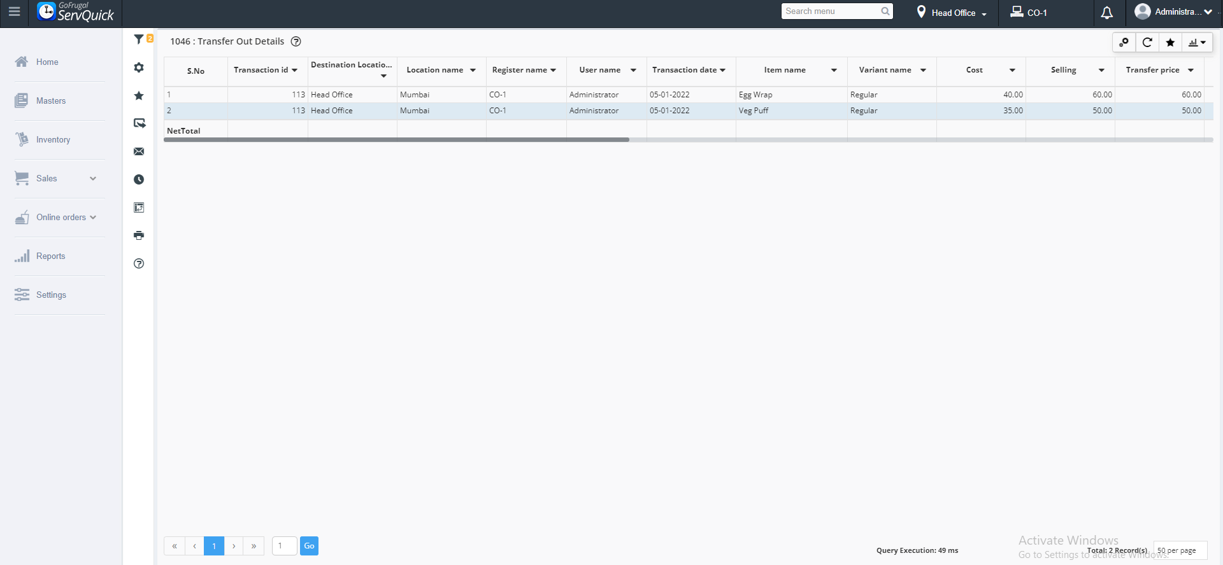
Task: Click the pivot table icon
Action: coord(139,207)
